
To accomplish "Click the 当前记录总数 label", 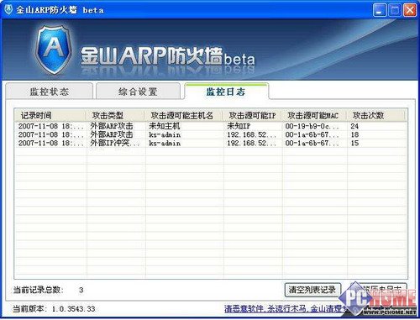I will click(x=38, y=290).
